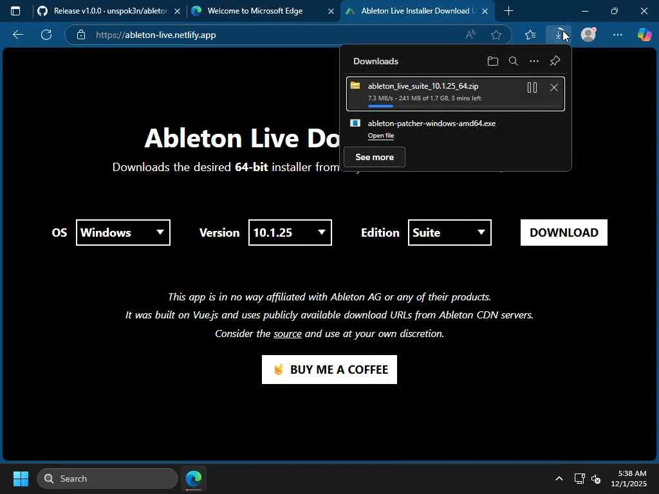Click the Ableton Live page heading
This screenshot has height=494, width=659.
(x=242, y=138)
